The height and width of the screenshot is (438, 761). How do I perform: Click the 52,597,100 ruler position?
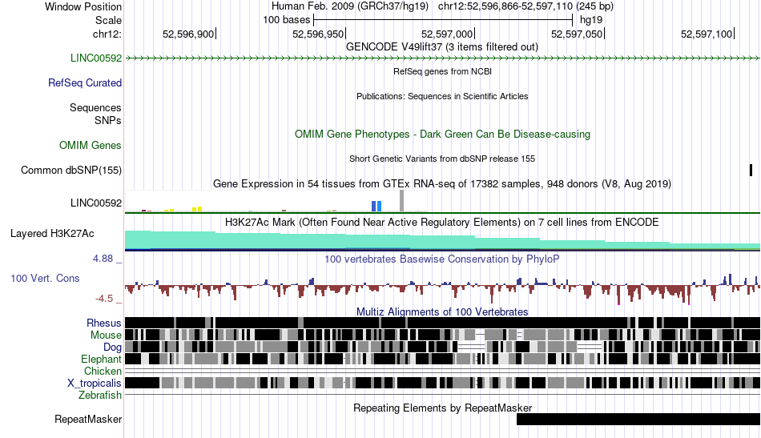point(707,34)
